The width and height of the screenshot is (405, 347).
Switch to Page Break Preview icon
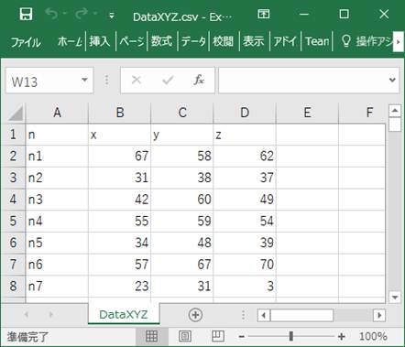218,336
